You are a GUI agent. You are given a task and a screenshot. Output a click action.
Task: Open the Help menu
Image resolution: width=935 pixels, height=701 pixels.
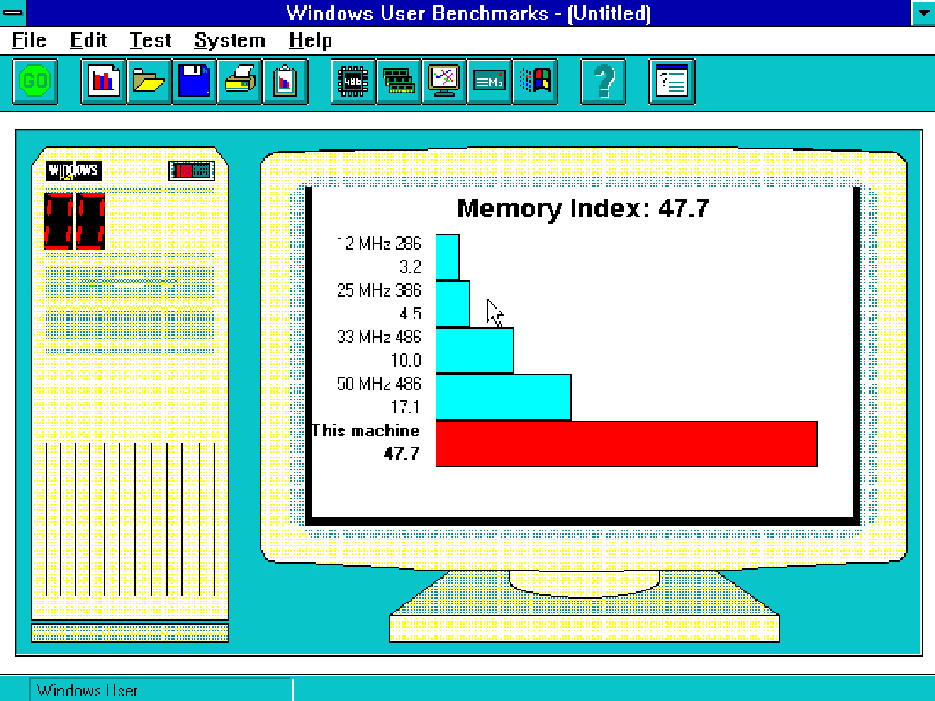[x=310, y=40]
